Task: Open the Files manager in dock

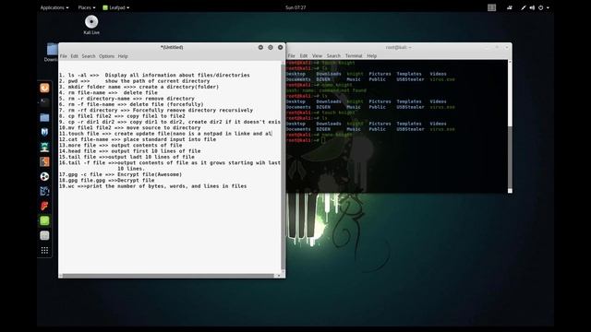Action: click(x=44, y=117)
